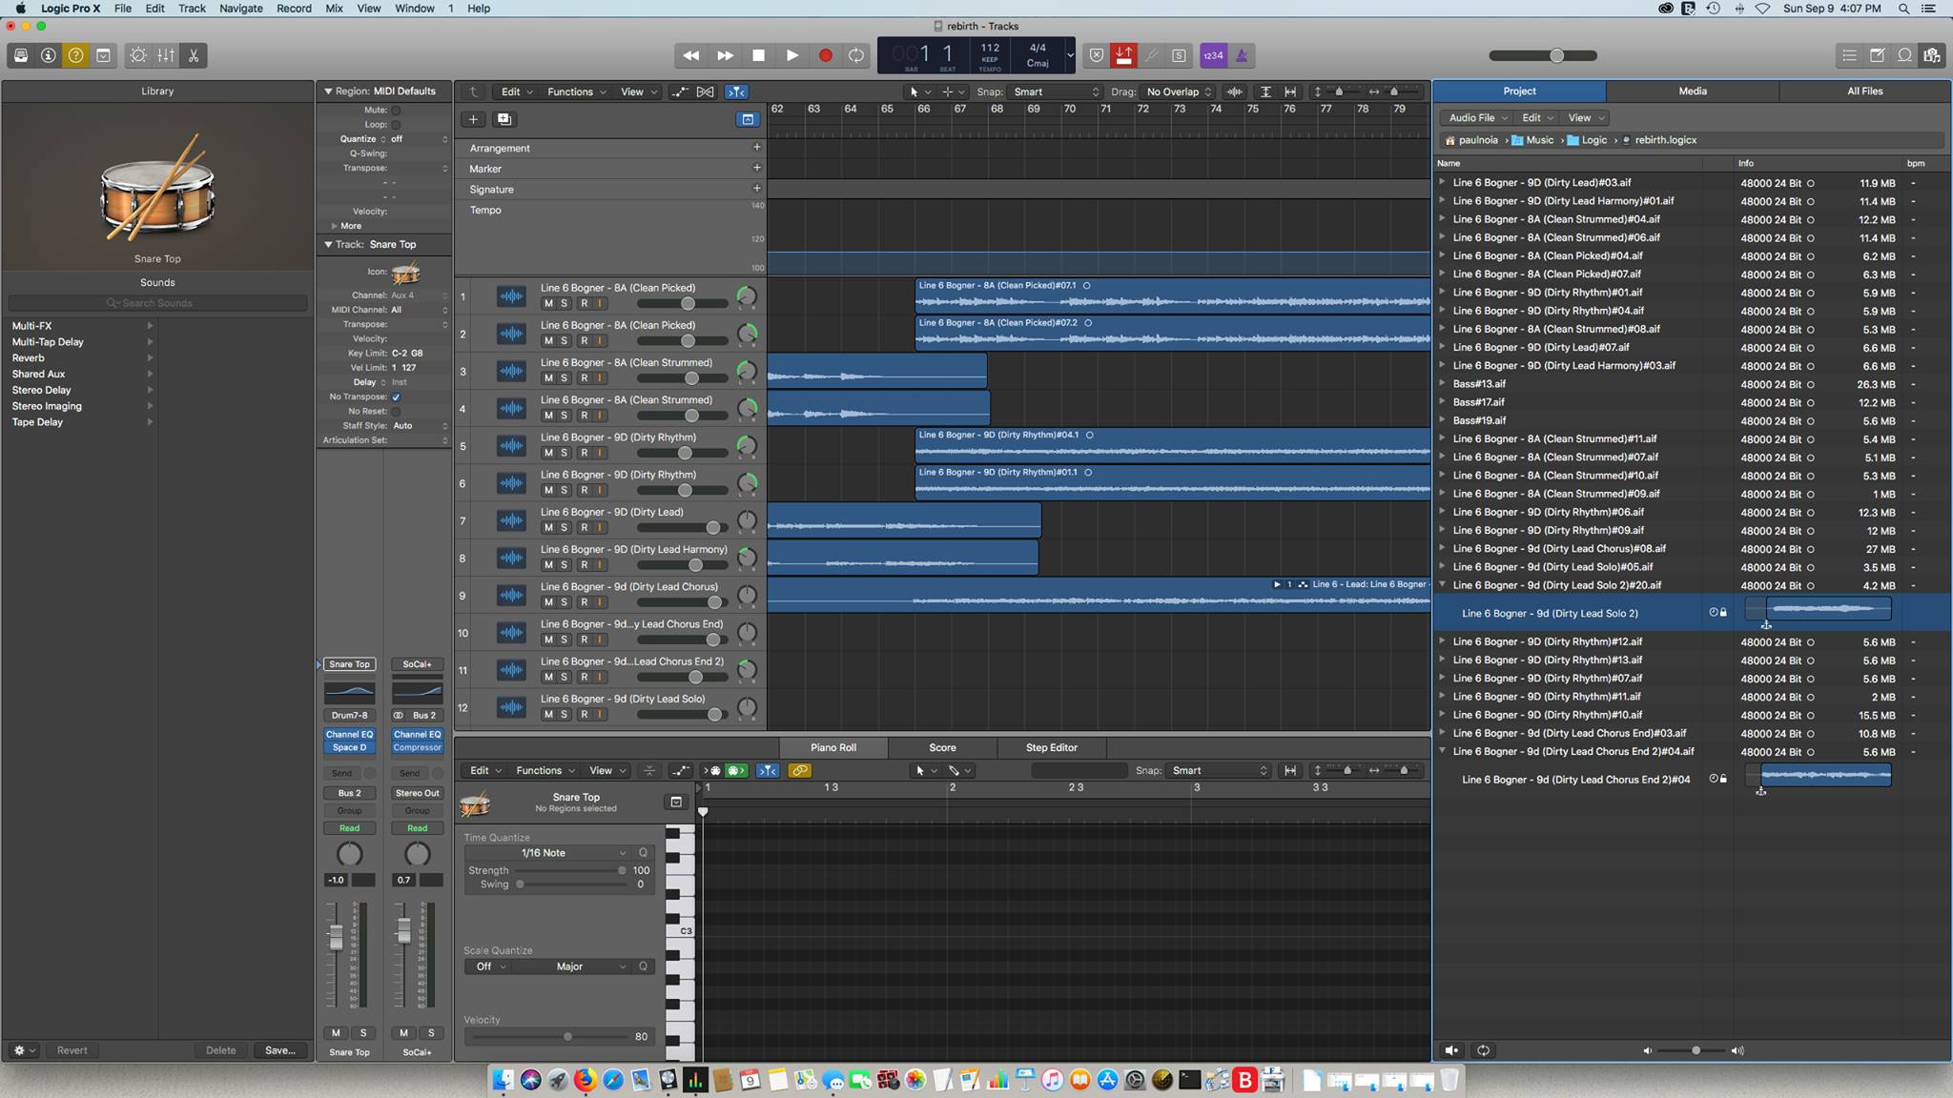Image resolution: width=1953 pixels, height=1098 pixels.
Task: Solo the SoCal+ channel strip
Action: click(x=431, y=1033)
